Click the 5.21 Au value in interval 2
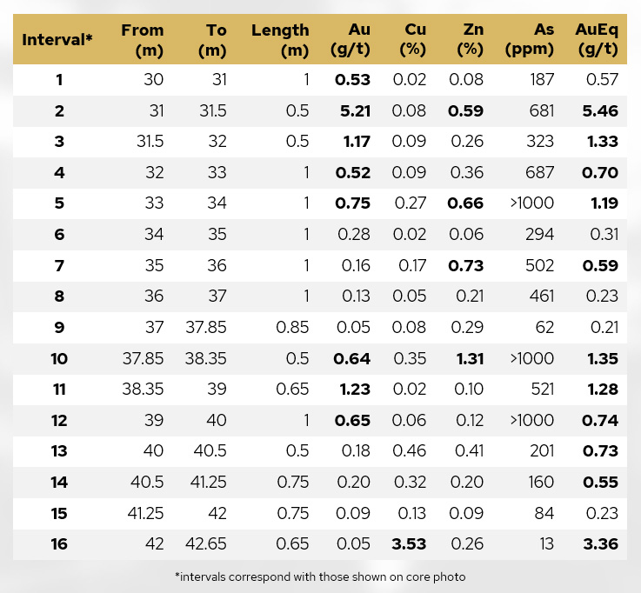Viewport: 641px width, 593px height. (x=353, y=111)
